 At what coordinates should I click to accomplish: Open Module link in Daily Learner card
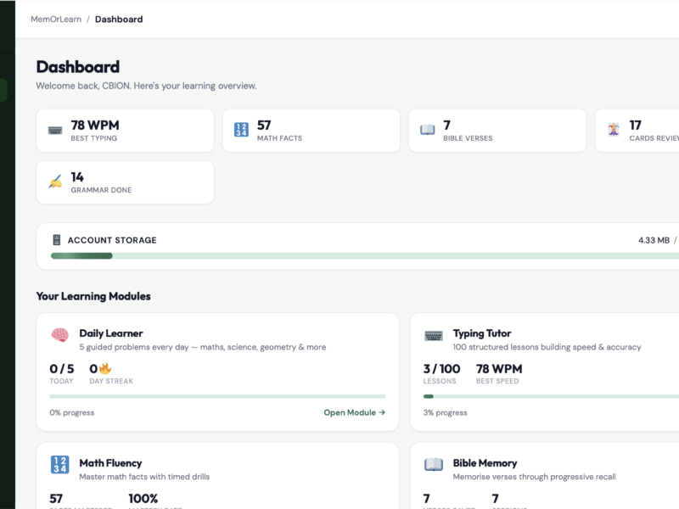pos(354,412)
